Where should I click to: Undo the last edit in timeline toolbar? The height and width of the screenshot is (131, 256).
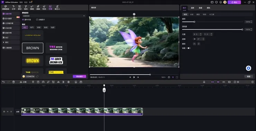[x=3, y=82]
